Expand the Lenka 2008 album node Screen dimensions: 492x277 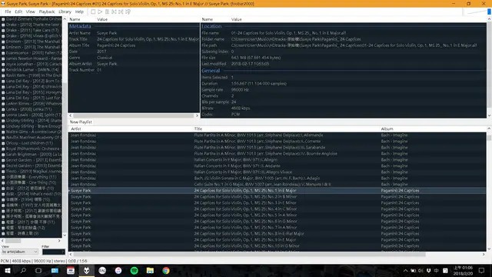[x=3, y=109]
